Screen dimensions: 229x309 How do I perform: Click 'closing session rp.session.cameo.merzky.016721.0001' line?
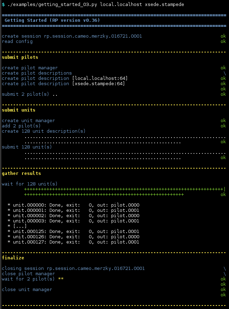pos(73,269)
